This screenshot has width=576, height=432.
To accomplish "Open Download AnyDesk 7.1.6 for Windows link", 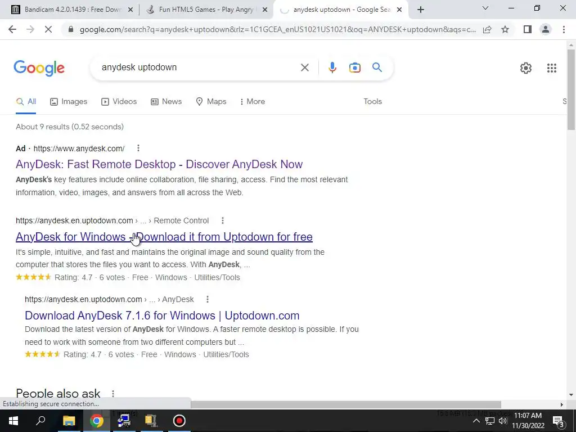I will (x=162, y=316).
